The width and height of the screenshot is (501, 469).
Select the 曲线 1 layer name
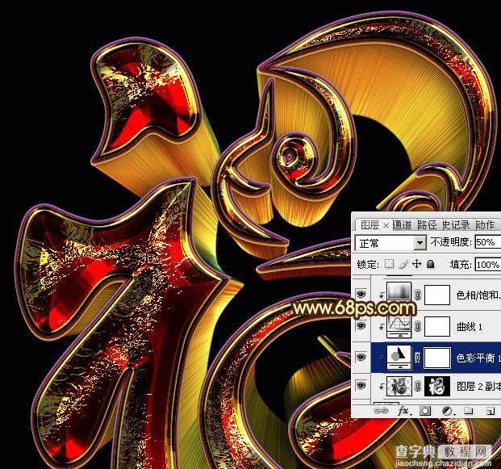point(470,326)
